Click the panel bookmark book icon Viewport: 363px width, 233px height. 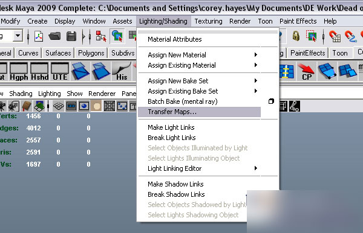click(x=27, y=106)
